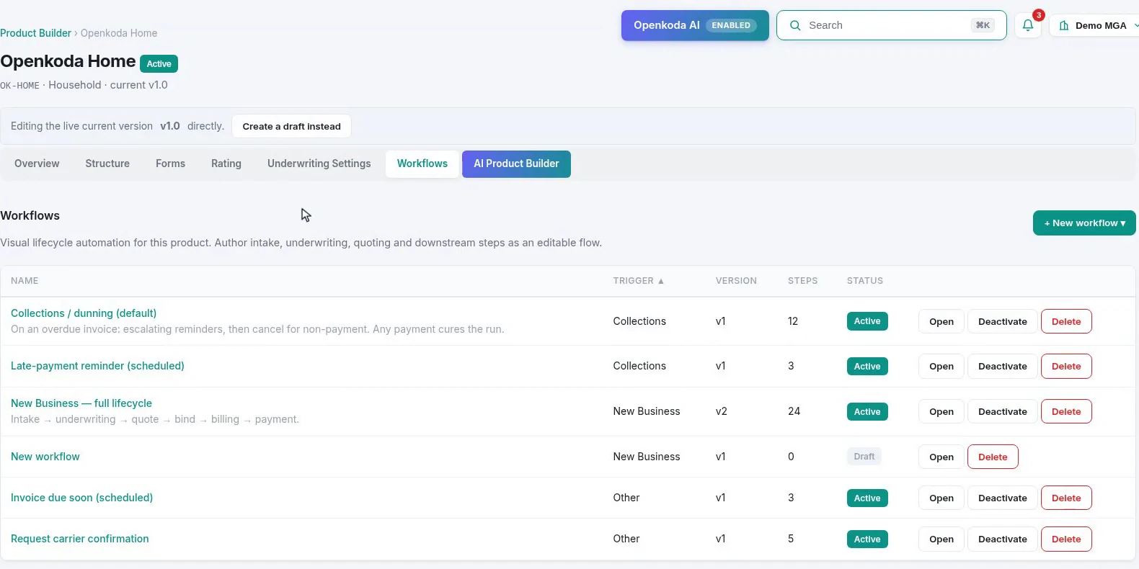Viewport: 1139px width, 569px height.
Task: Open the New workflow link in table
Action: pyautogui.click(x=45, y=457)
